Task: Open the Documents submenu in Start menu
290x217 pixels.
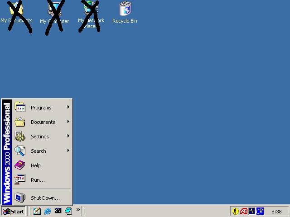Action: point(42,122)
